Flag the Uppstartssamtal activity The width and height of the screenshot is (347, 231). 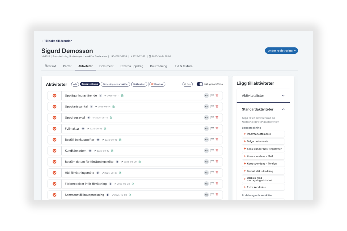(212, 107)
